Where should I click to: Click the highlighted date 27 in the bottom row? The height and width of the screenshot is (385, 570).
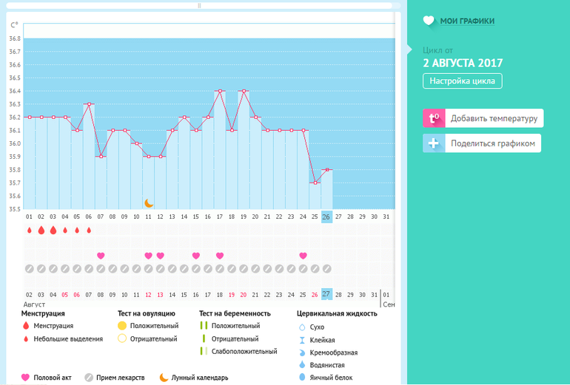(326, 294)
